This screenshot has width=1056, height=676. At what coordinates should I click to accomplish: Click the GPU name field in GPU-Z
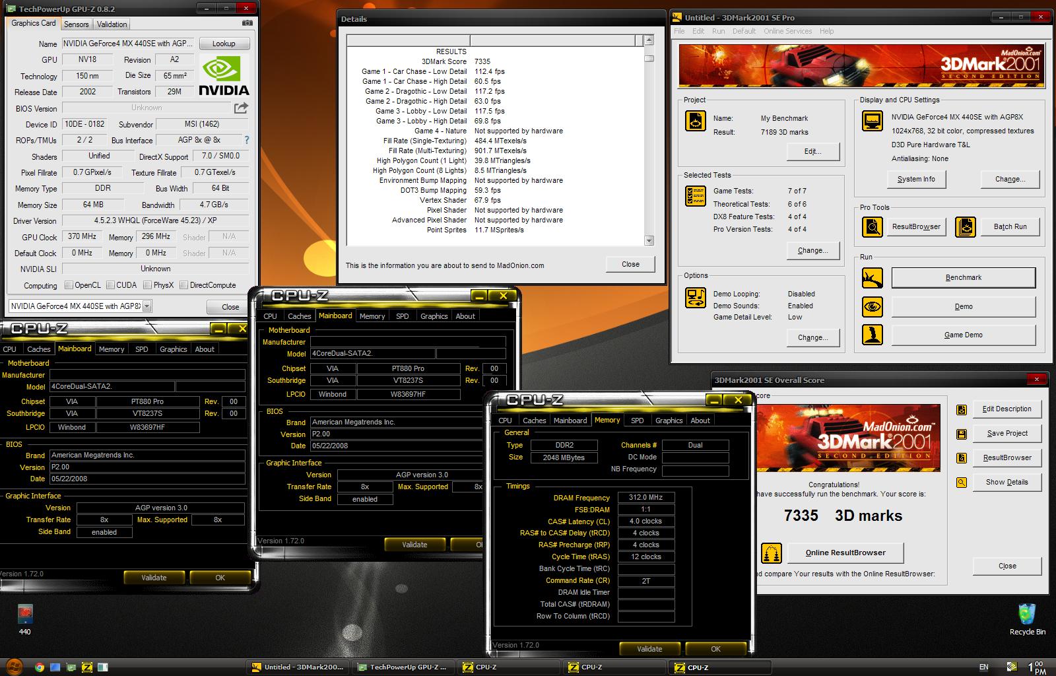[x=128, y=44]
